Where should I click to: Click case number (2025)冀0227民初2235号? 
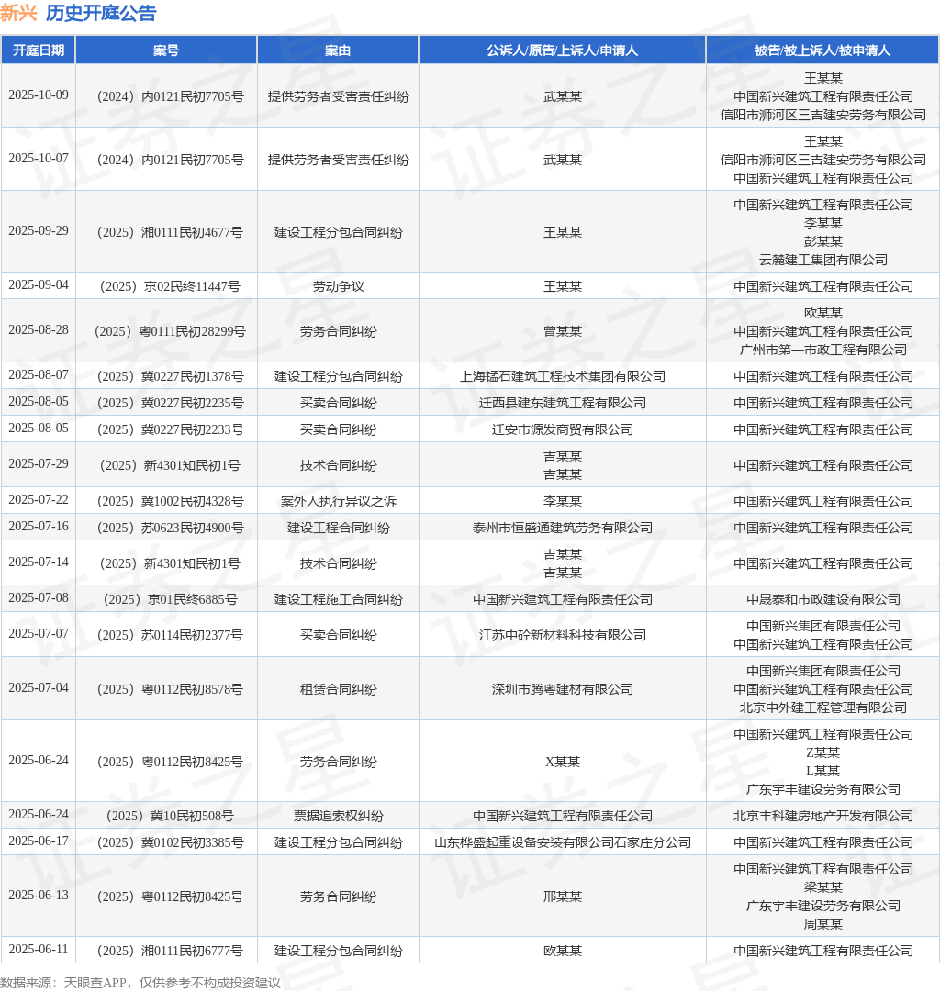(169, 403)
